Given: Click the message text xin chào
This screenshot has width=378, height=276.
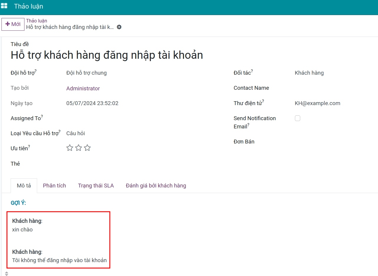Looking at the screenshot, I should [22, 229].
